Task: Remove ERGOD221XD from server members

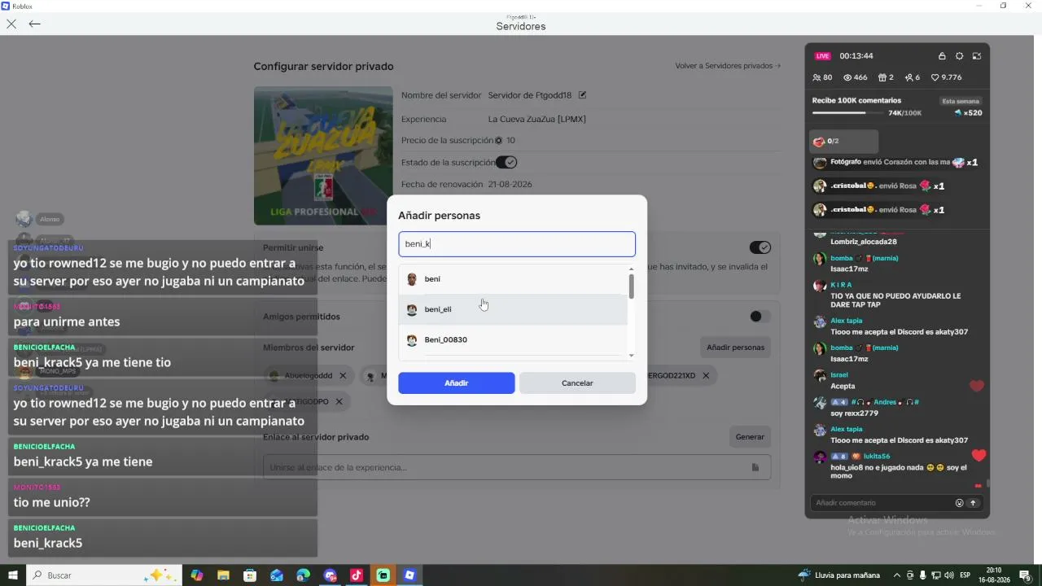Action: click(x=706, y=375)
